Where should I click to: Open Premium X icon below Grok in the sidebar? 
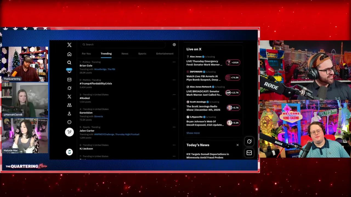[69, 97]
